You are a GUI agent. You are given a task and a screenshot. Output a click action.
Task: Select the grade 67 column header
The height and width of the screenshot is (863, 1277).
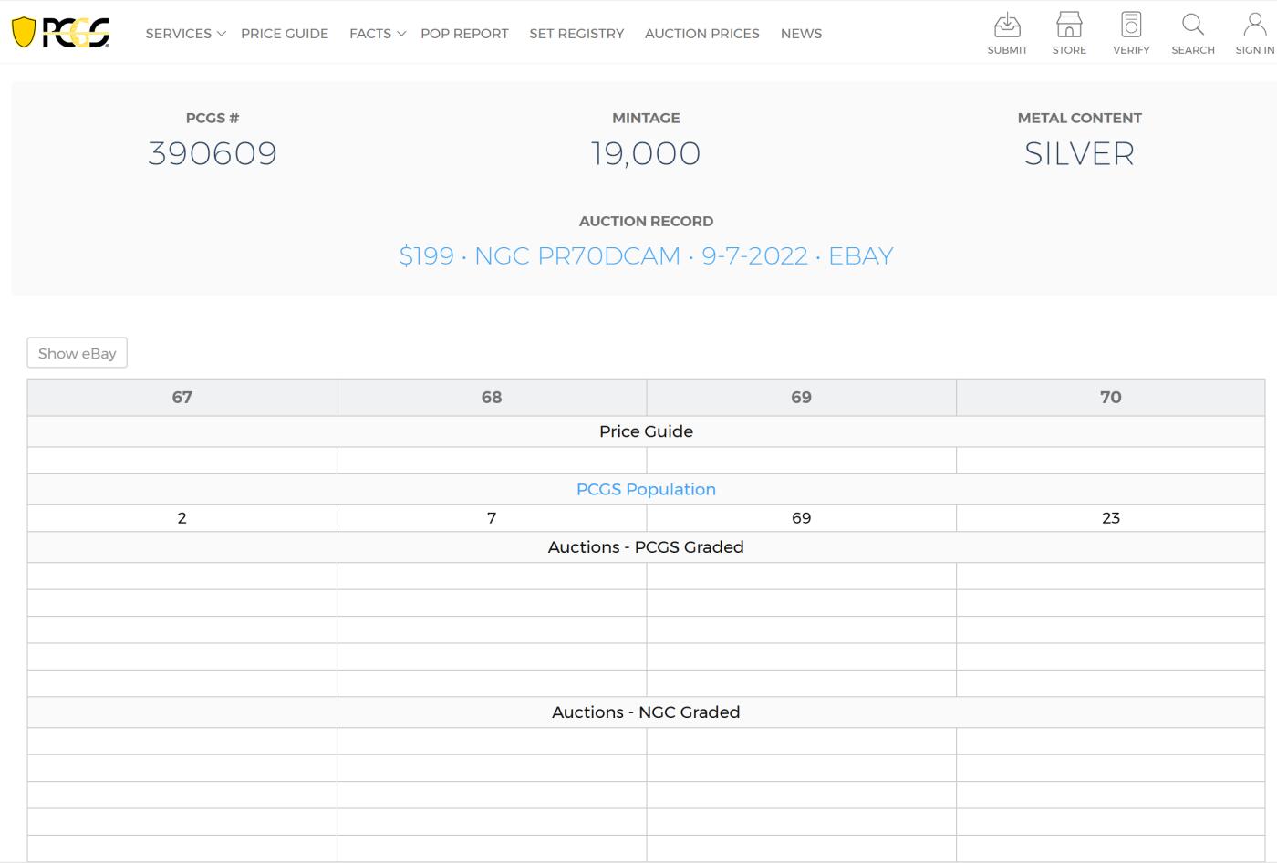pos(182,398)
